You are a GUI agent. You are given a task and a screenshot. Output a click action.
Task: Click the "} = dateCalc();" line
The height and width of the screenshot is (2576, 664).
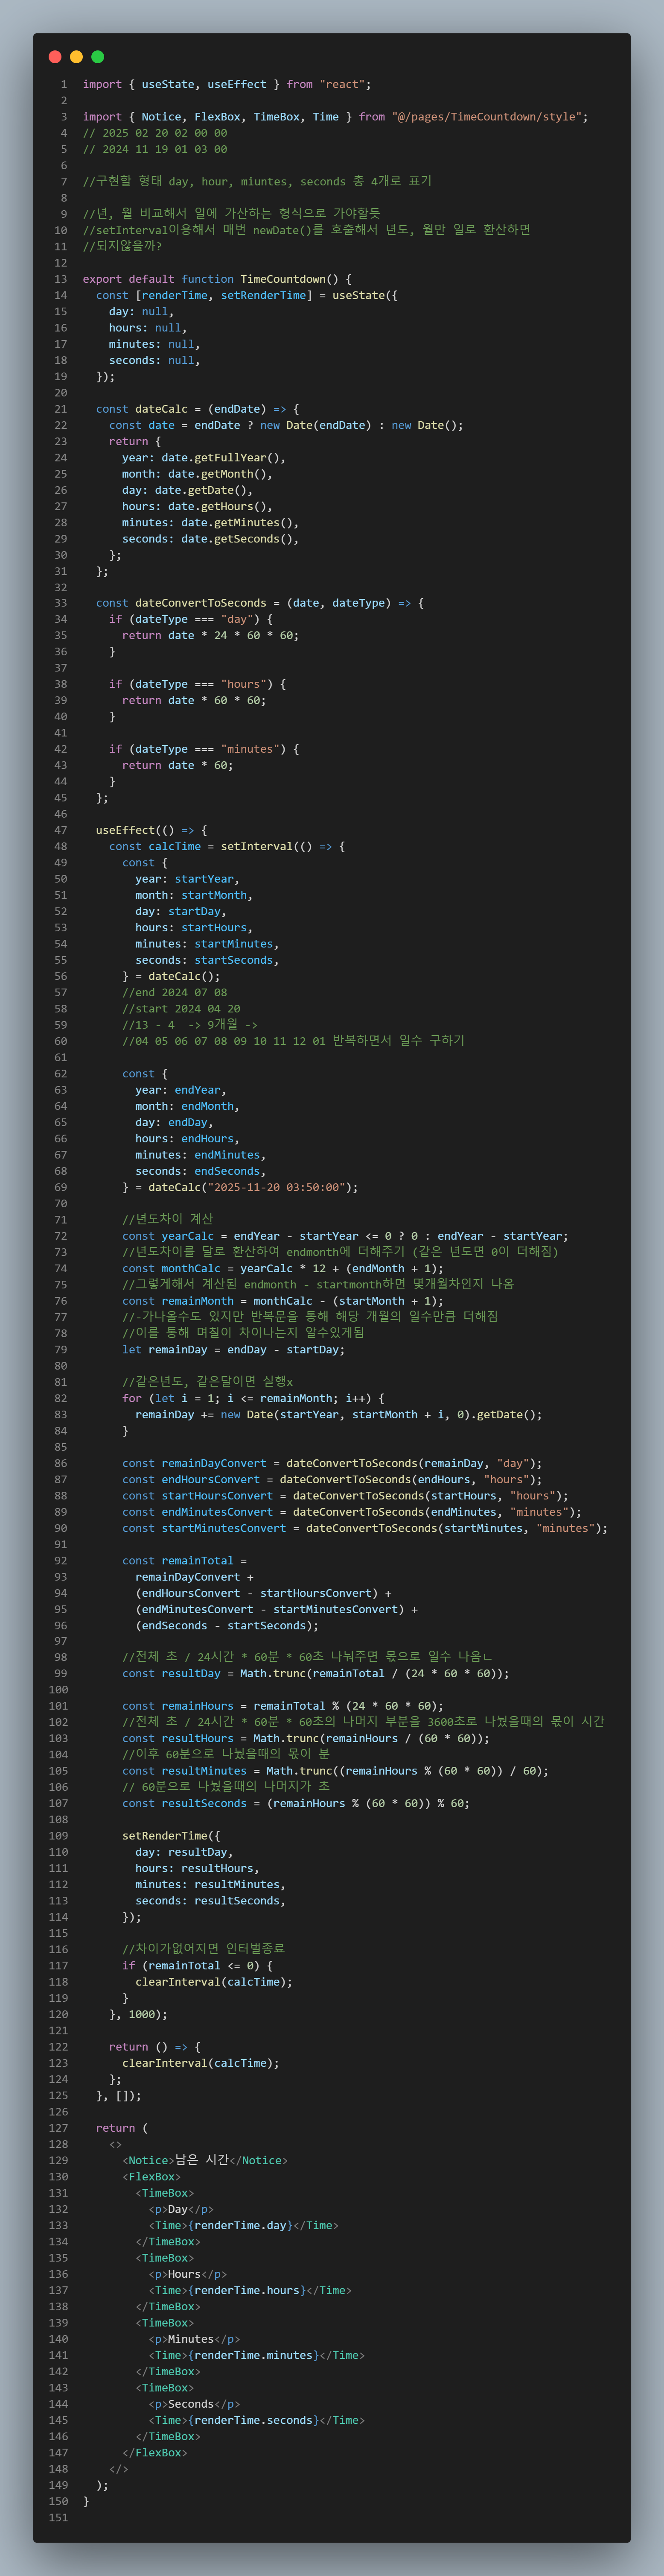pos(171,977)
